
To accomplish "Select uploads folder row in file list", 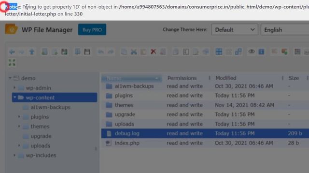I will point(205,124).
